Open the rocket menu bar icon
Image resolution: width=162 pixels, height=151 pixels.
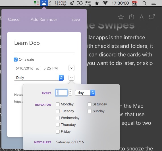(x=72, y=3)
